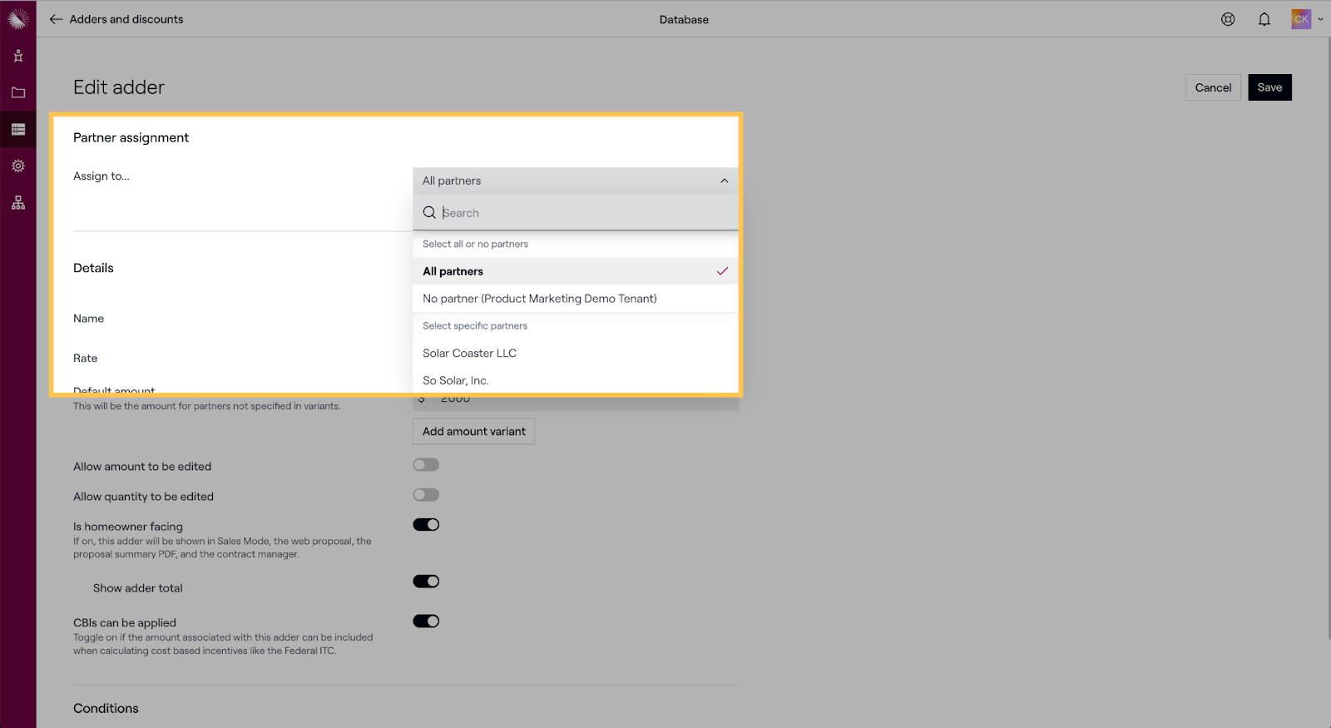Click the Partner assignment heading
This screenshot has height=728, width=1331.
pyautogui.click(x=131, y=137)
